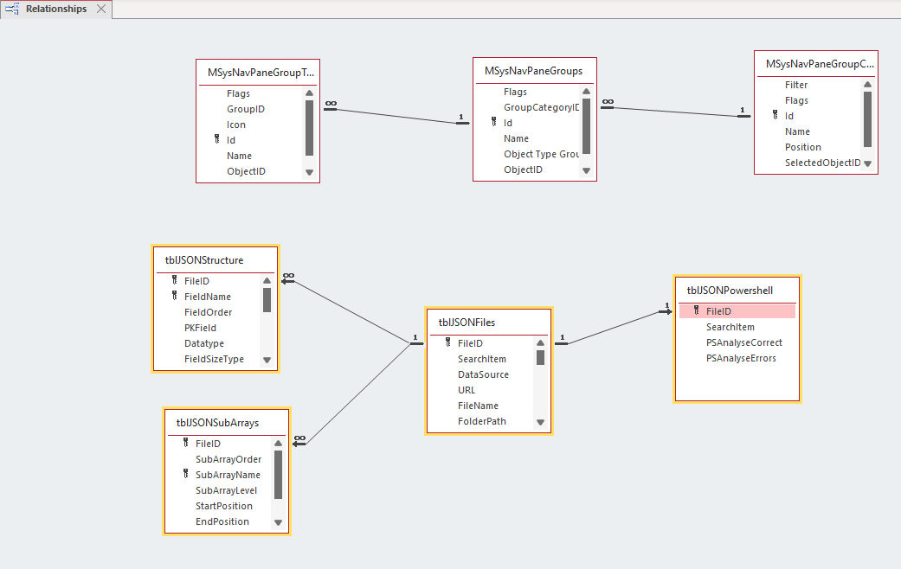Viewport: 901px width, 569px height.
Task: Click scroll up arrow in MSysNavPaneGroupT table
Action: pos(309,93)
